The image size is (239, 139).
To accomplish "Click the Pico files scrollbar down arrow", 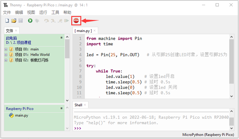I will [x=67, y=128].
